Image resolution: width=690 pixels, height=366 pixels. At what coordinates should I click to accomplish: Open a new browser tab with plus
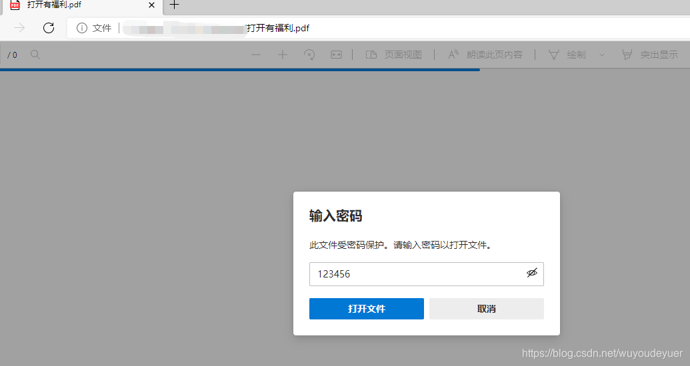[x=174, y=5]
